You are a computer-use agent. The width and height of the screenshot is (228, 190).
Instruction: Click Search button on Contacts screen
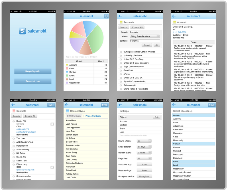coord(16,116)
